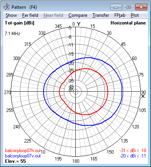
Task: Click the 165 degree angle label
Action: point(94,159)
